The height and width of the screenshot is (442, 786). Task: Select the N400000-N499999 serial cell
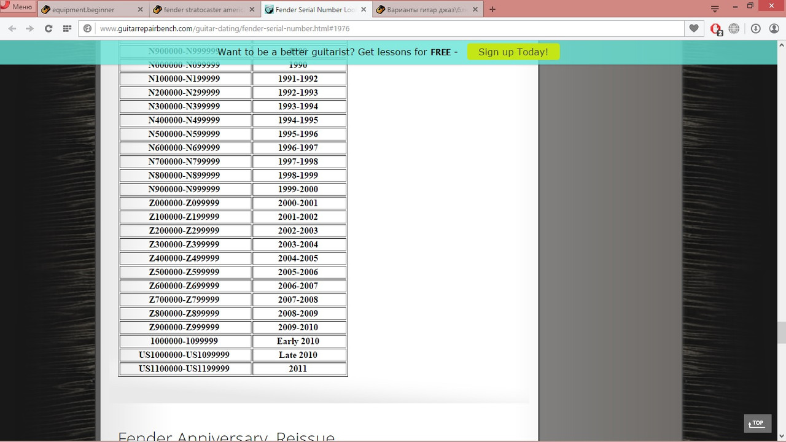(185, 120)
